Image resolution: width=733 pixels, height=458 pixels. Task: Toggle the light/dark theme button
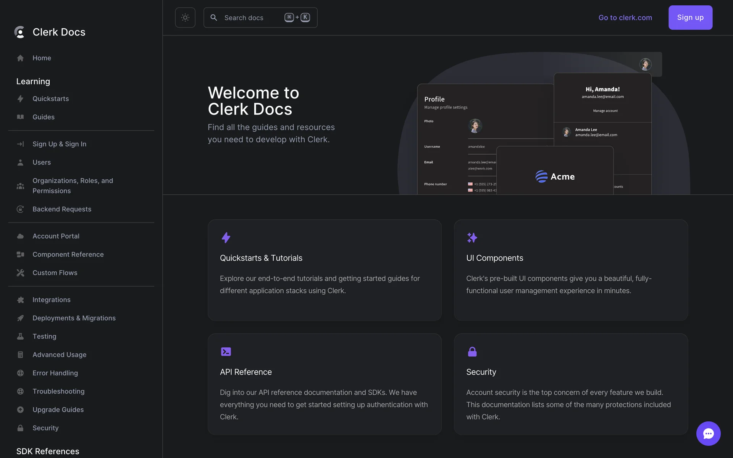pyautogui.click(x=185, y=18)
